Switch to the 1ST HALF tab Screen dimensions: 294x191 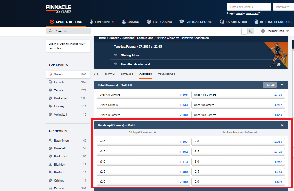(127, 75)
